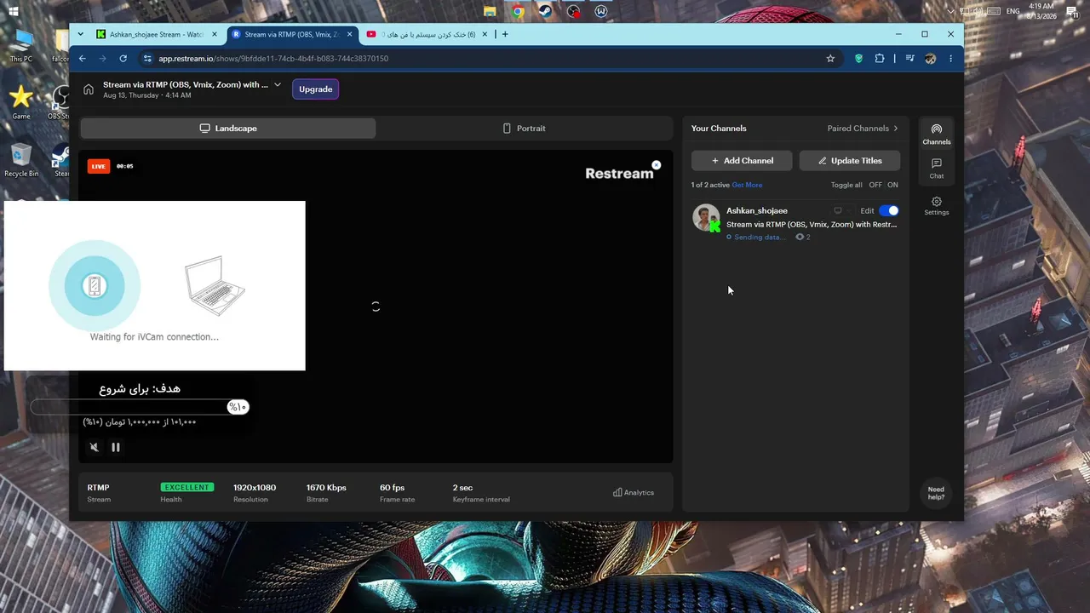Bookmark this page with the star icon

click(x=830, y=59)
